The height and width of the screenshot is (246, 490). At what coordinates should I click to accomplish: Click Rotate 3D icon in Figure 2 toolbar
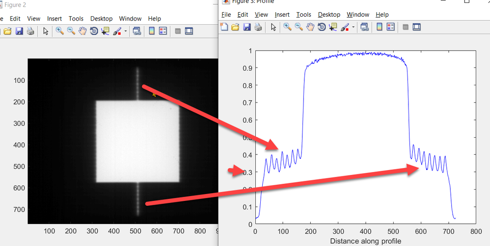94,31
